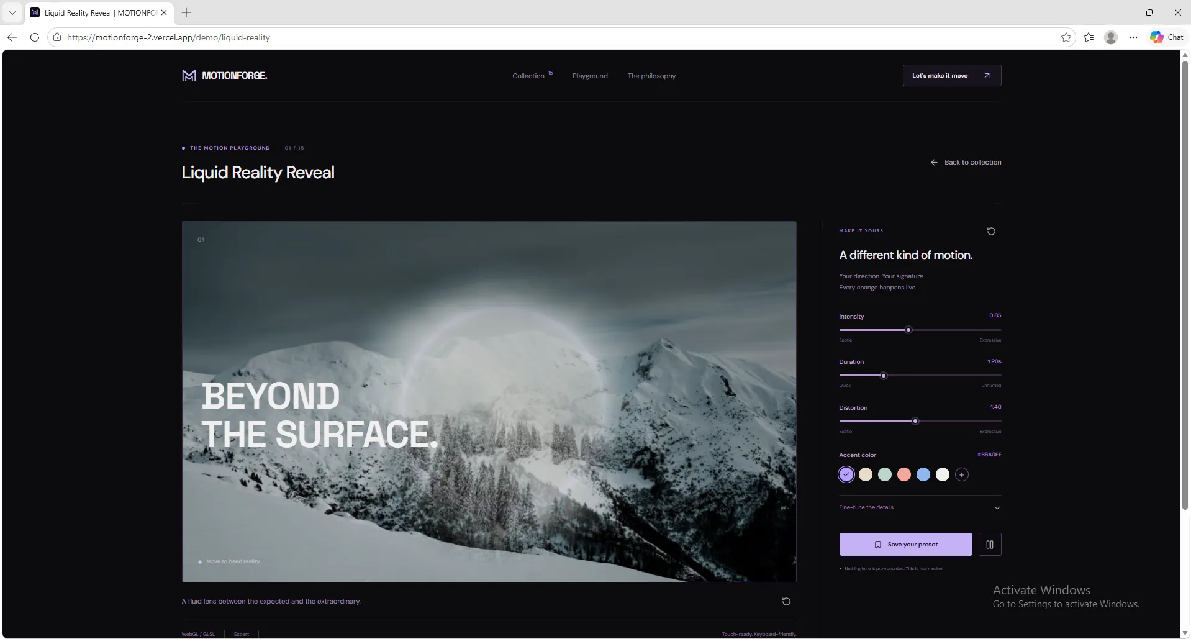1191x639 pixels.
Task: Select the beige accent color swatch
Action: pos(866,474)
